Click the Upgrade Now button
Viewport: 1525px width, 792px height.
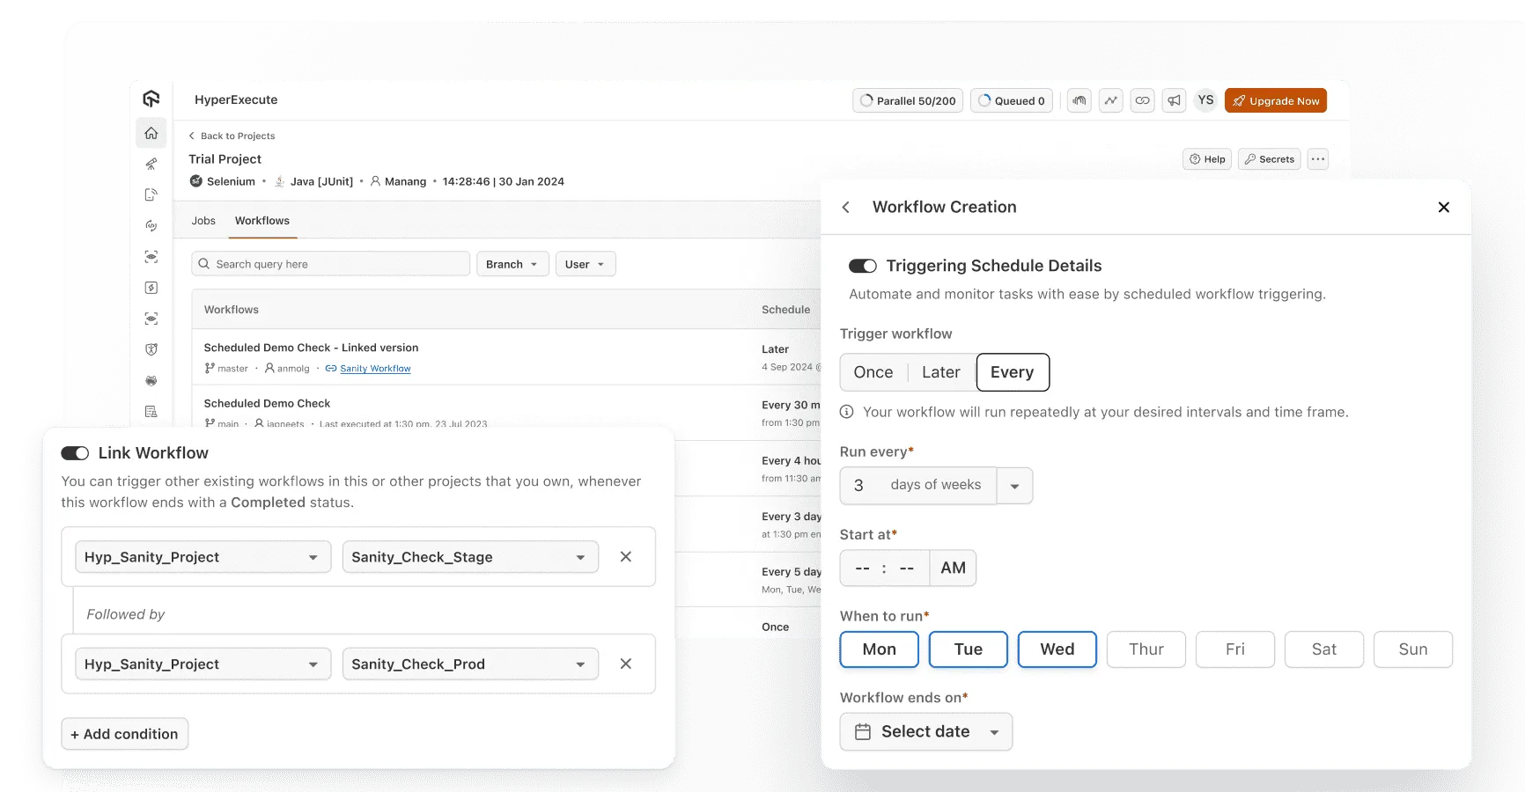tap(1276, 100)
